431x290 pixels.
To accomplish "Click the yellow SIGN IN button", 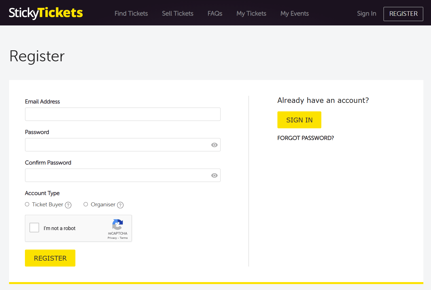I will pos(299,120).
